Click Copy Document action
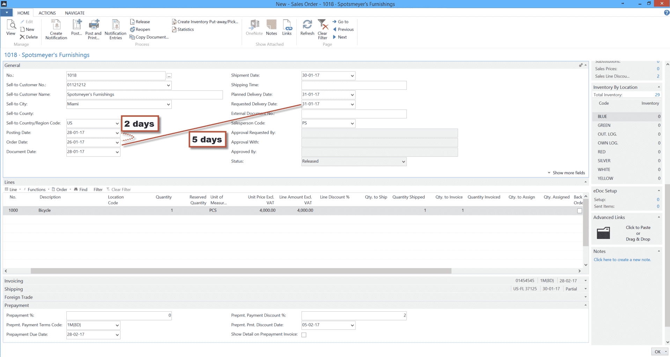 149,37
